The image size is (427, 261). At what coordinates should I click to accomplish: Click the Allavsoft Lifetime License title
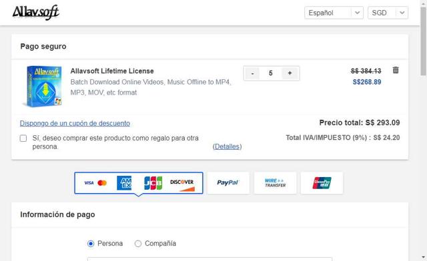[x=112, y=71]
